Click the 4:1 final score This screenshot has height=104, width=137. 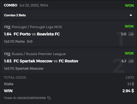(x=124, y=61)
